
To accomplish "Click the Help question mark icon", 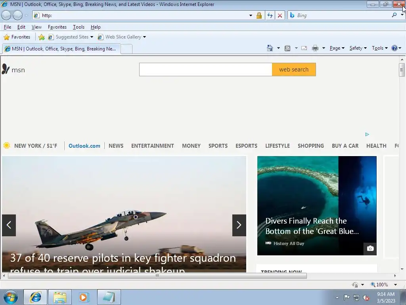I will pos(395,48).
